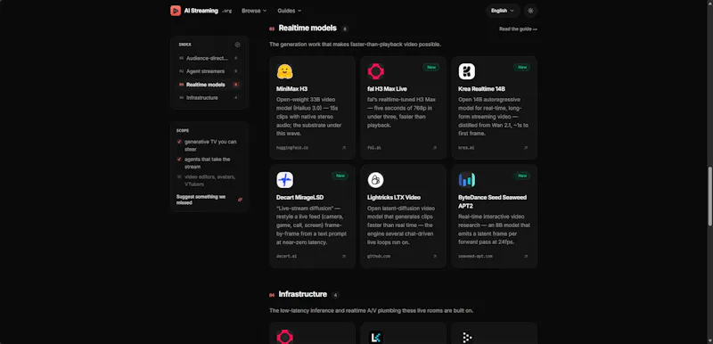
Task: Jump to Infrastructure index entry
Action: 209,98
